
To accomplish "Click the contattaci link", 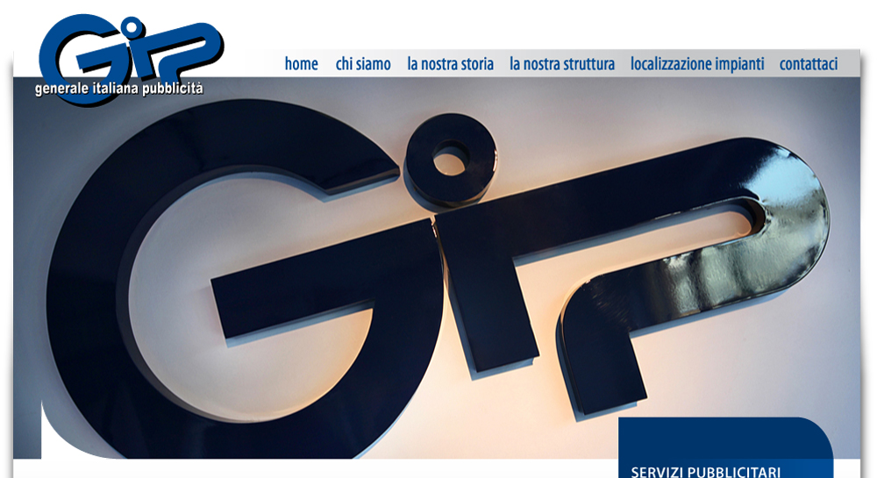I will 809,64.
